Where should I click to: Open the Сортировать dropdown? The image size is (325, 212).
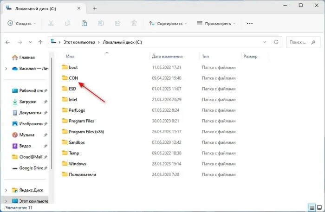[168, 24]
